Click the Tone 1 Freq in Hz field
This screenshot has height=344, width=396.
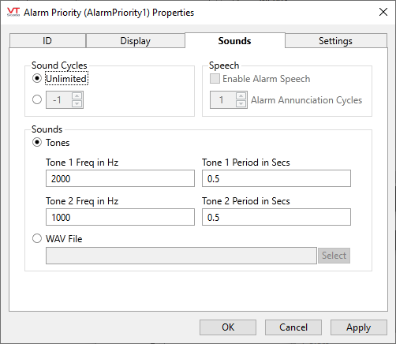120,178
